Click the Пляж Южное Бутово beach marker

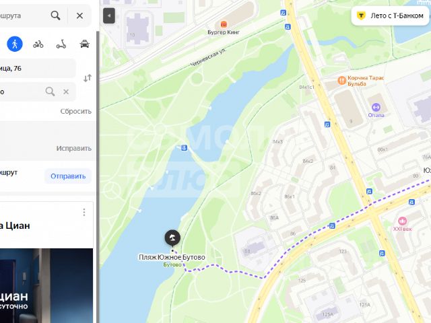pyautogui.click(x=172, y=238)
